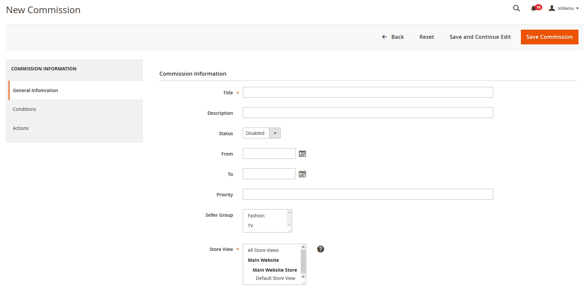Select Fashion in Seller Group list
The height and width of the screenshot is (295, 588).
pos(256,216)
